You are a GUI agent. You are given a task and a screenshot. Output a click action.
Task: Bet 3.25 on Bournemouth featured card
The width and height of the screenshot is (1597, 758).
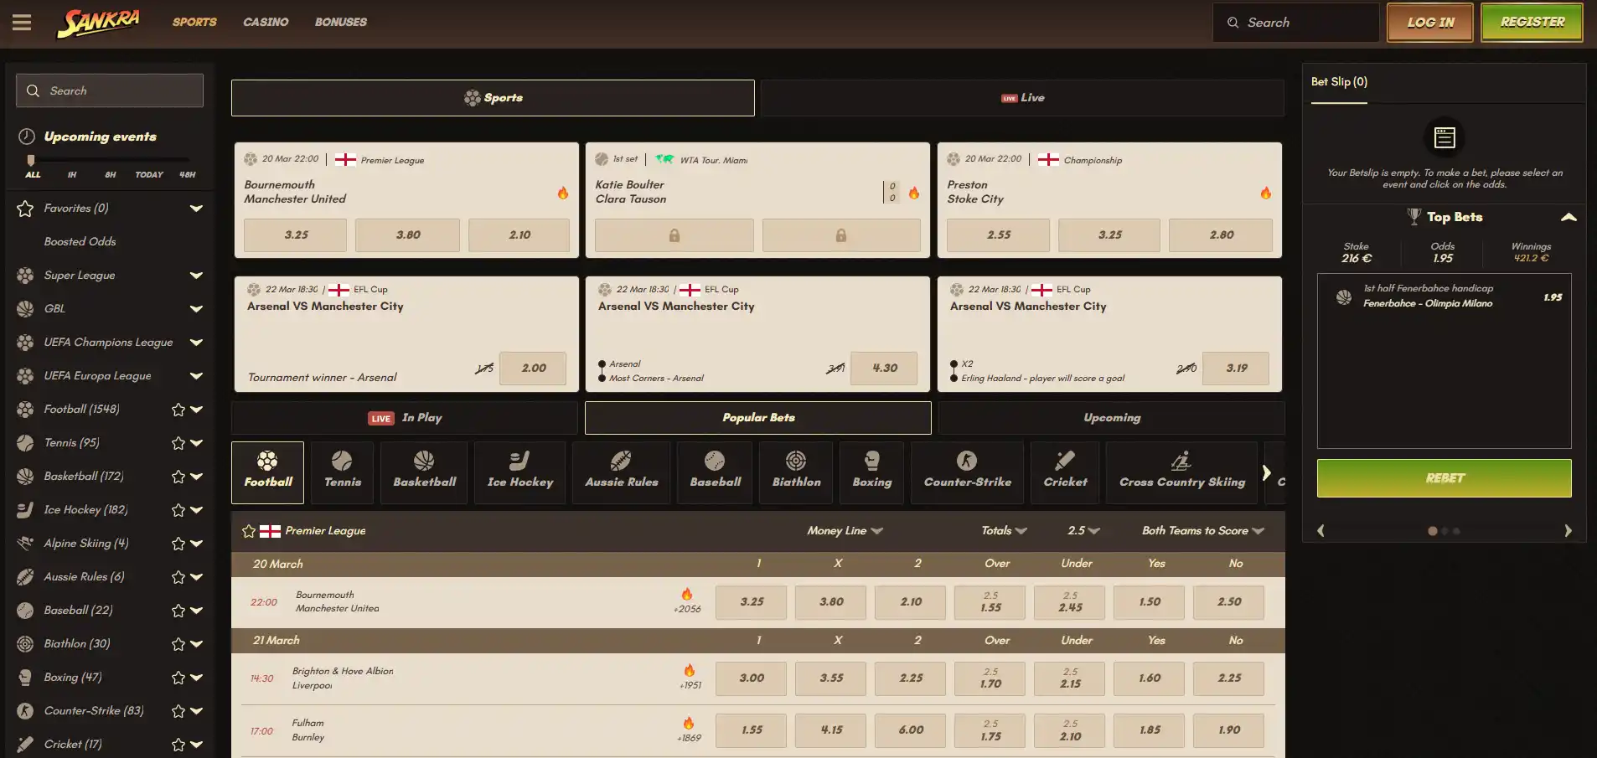[x=296, y=235]
